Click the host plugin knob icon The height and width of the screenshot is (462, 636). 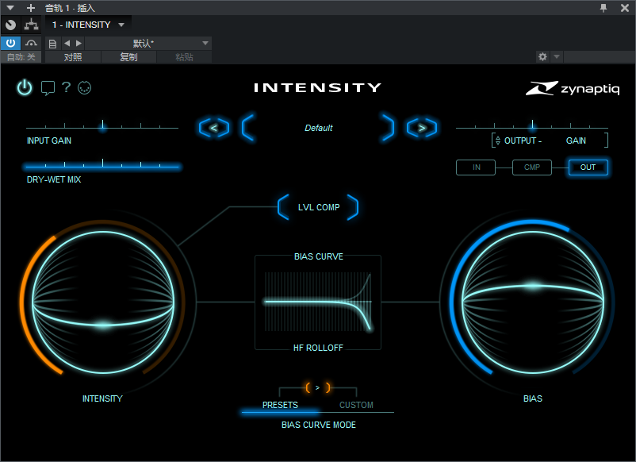[11, 25]
